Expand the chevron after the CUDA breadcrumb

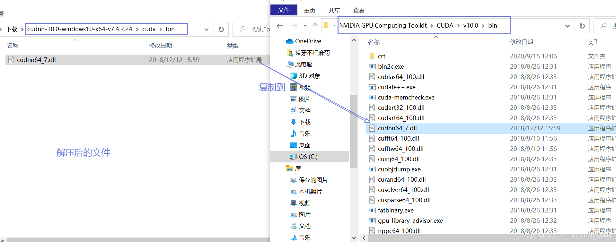458,26
